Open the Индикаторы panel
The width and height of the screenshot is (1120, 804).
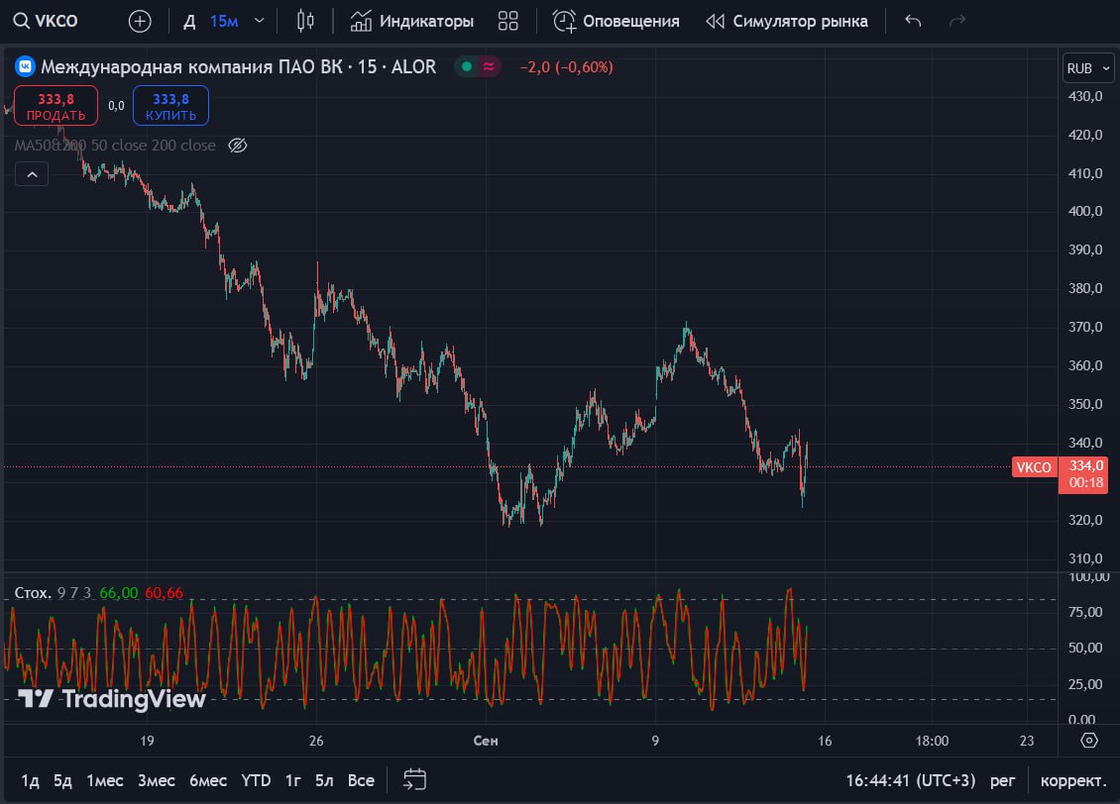coord(412,22)
